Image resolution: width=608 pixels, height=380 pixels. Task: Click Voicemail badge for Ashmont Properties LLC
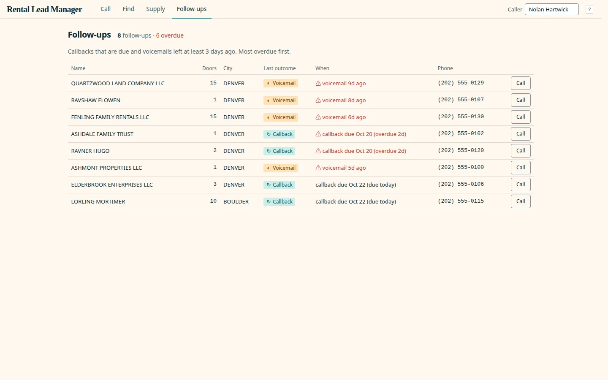pyautogui.click(x=281, y=168)
